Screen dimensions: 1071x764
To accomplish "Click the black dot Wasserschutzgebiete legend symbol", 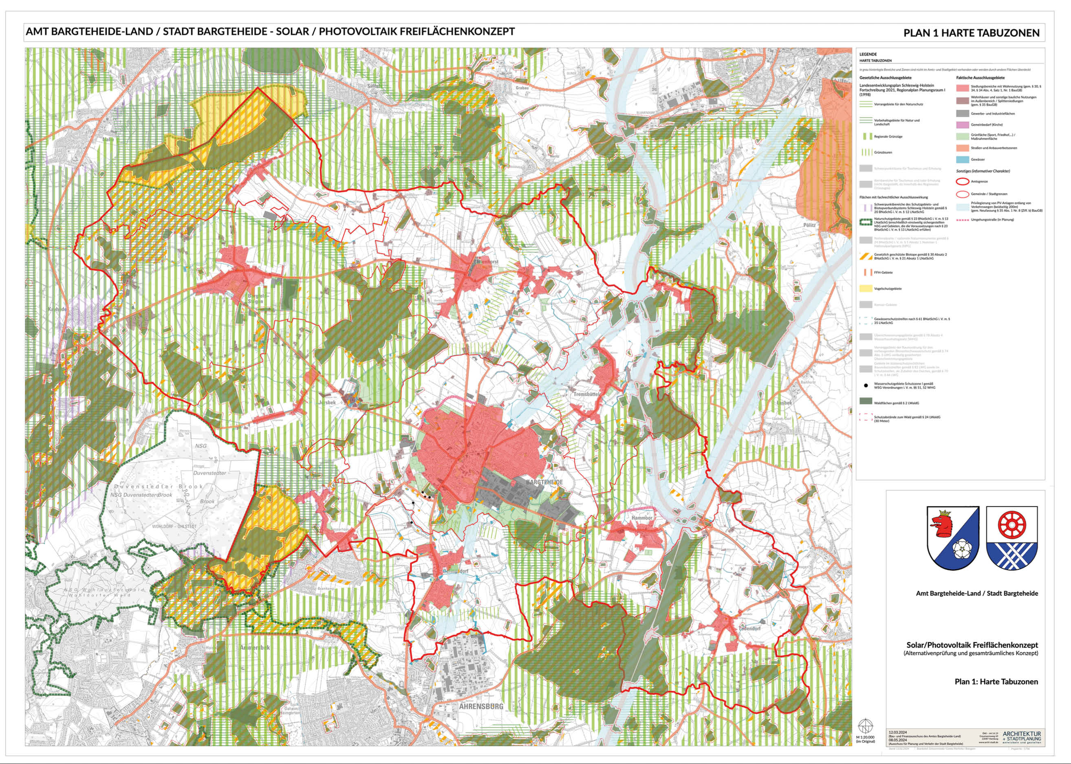I will click(866, 386).
